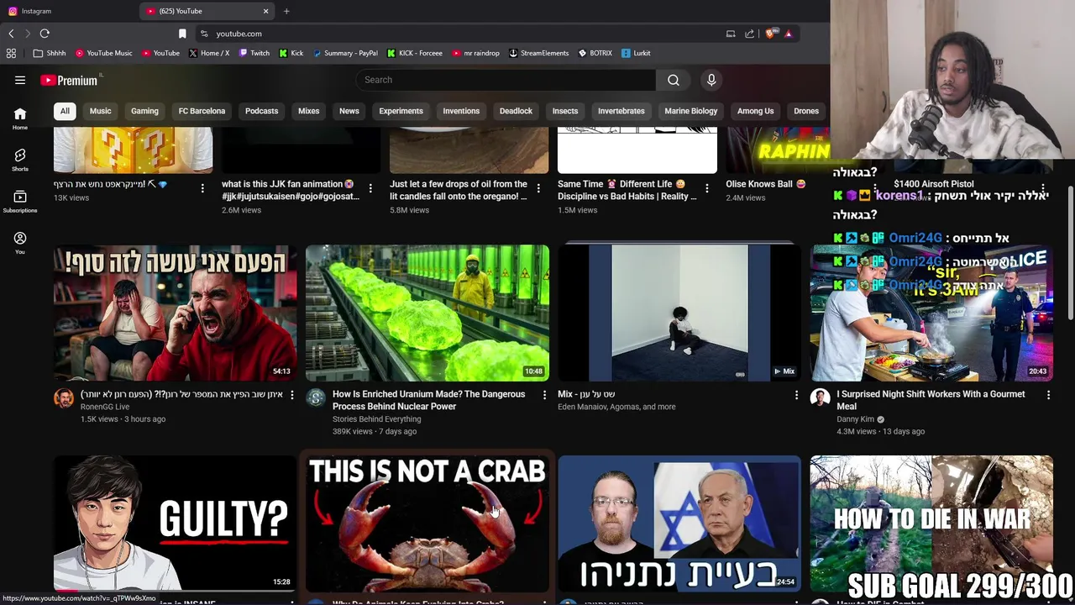1075x605 pixels.
Task: Open the RonenGG Live channel avatar
Action: [64, 398]
